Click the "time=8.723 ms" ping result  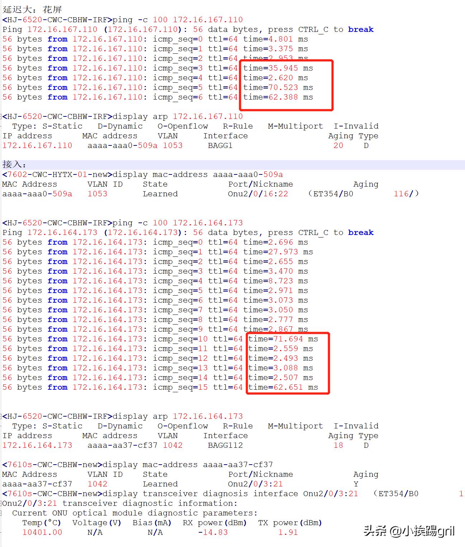275,281
